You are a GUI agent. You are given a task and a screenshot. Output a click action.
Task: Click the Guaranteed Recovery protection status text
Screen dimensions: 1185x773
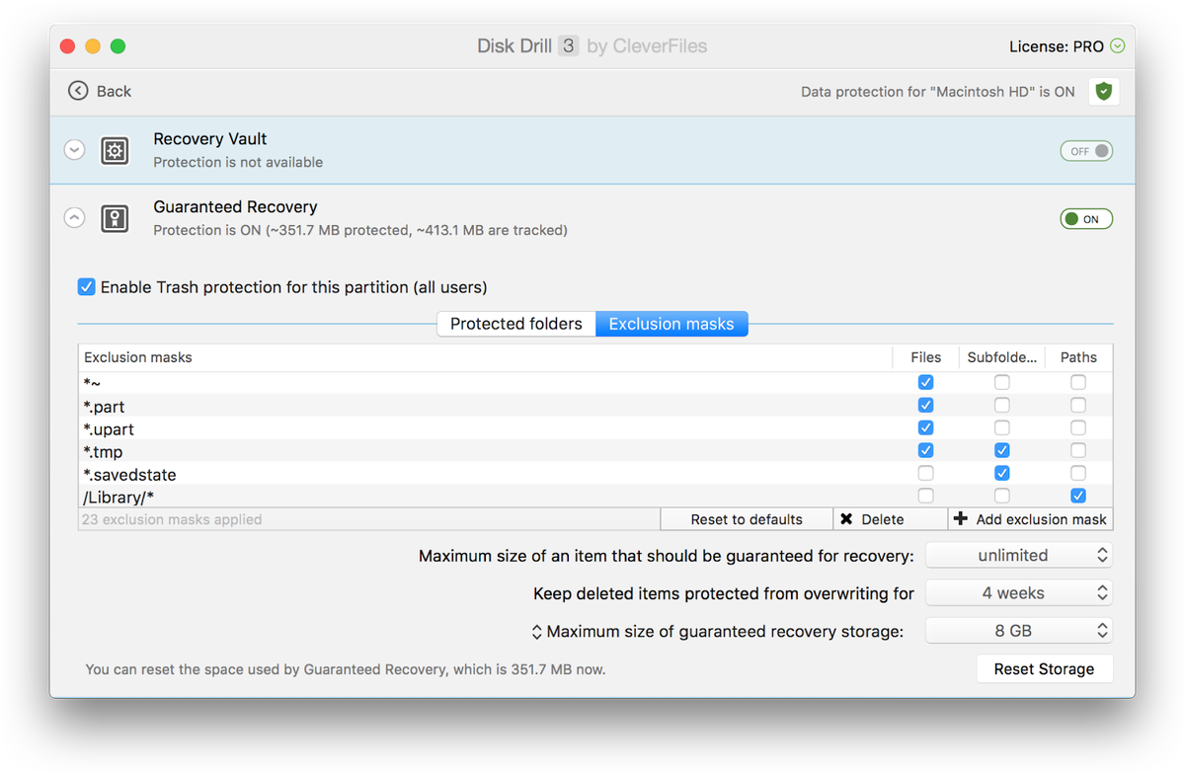pos(360,230)
